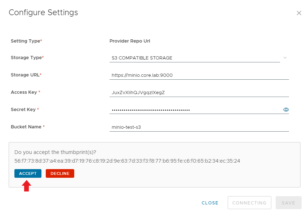The width and height of the screenshot is (307, 216).
Task: Click the Configure Settings title
Action: pyautogui.click(x=43, y=13)
